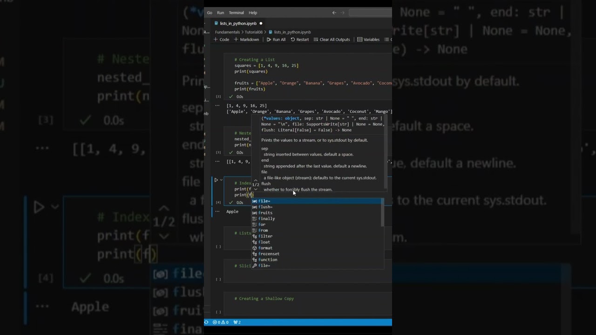This screenshot has width=596, height=335.
Task: Click the 'squares = [1, 4, 9, 16, 25]' code line
Action: [266, 66]
